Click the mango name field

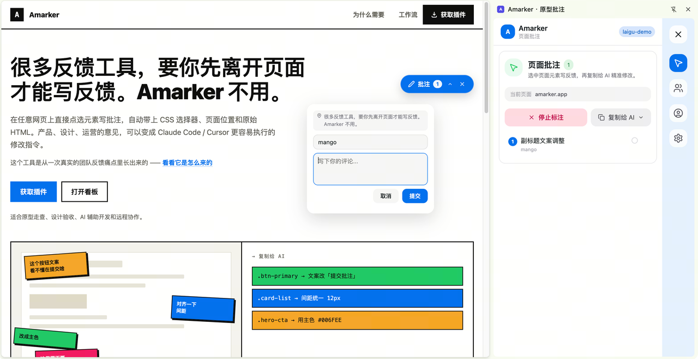pyautogui.click(x=370, y=142)
